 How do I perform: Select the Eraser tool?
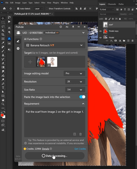(3, 63)
